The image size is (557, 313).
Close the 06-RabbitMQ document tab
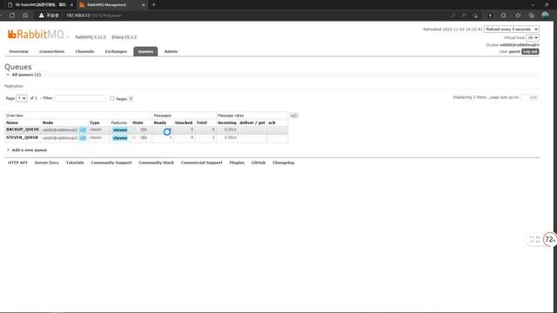[71, 5]
